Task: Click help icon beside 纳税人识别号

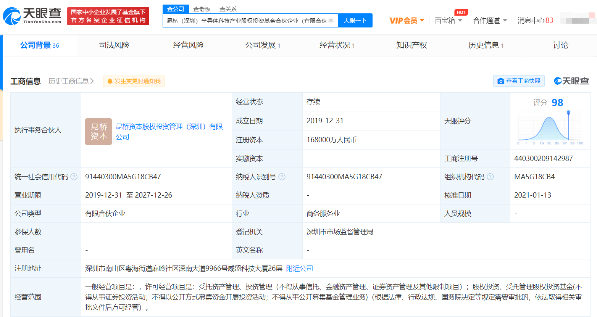Action: tap(282, 177)
